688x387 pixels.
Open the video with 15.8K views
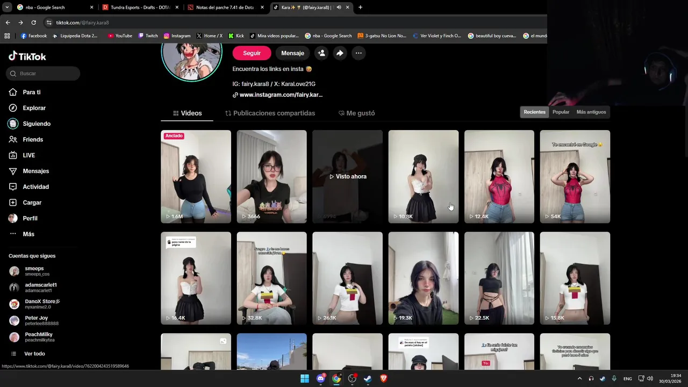point(575,278)
